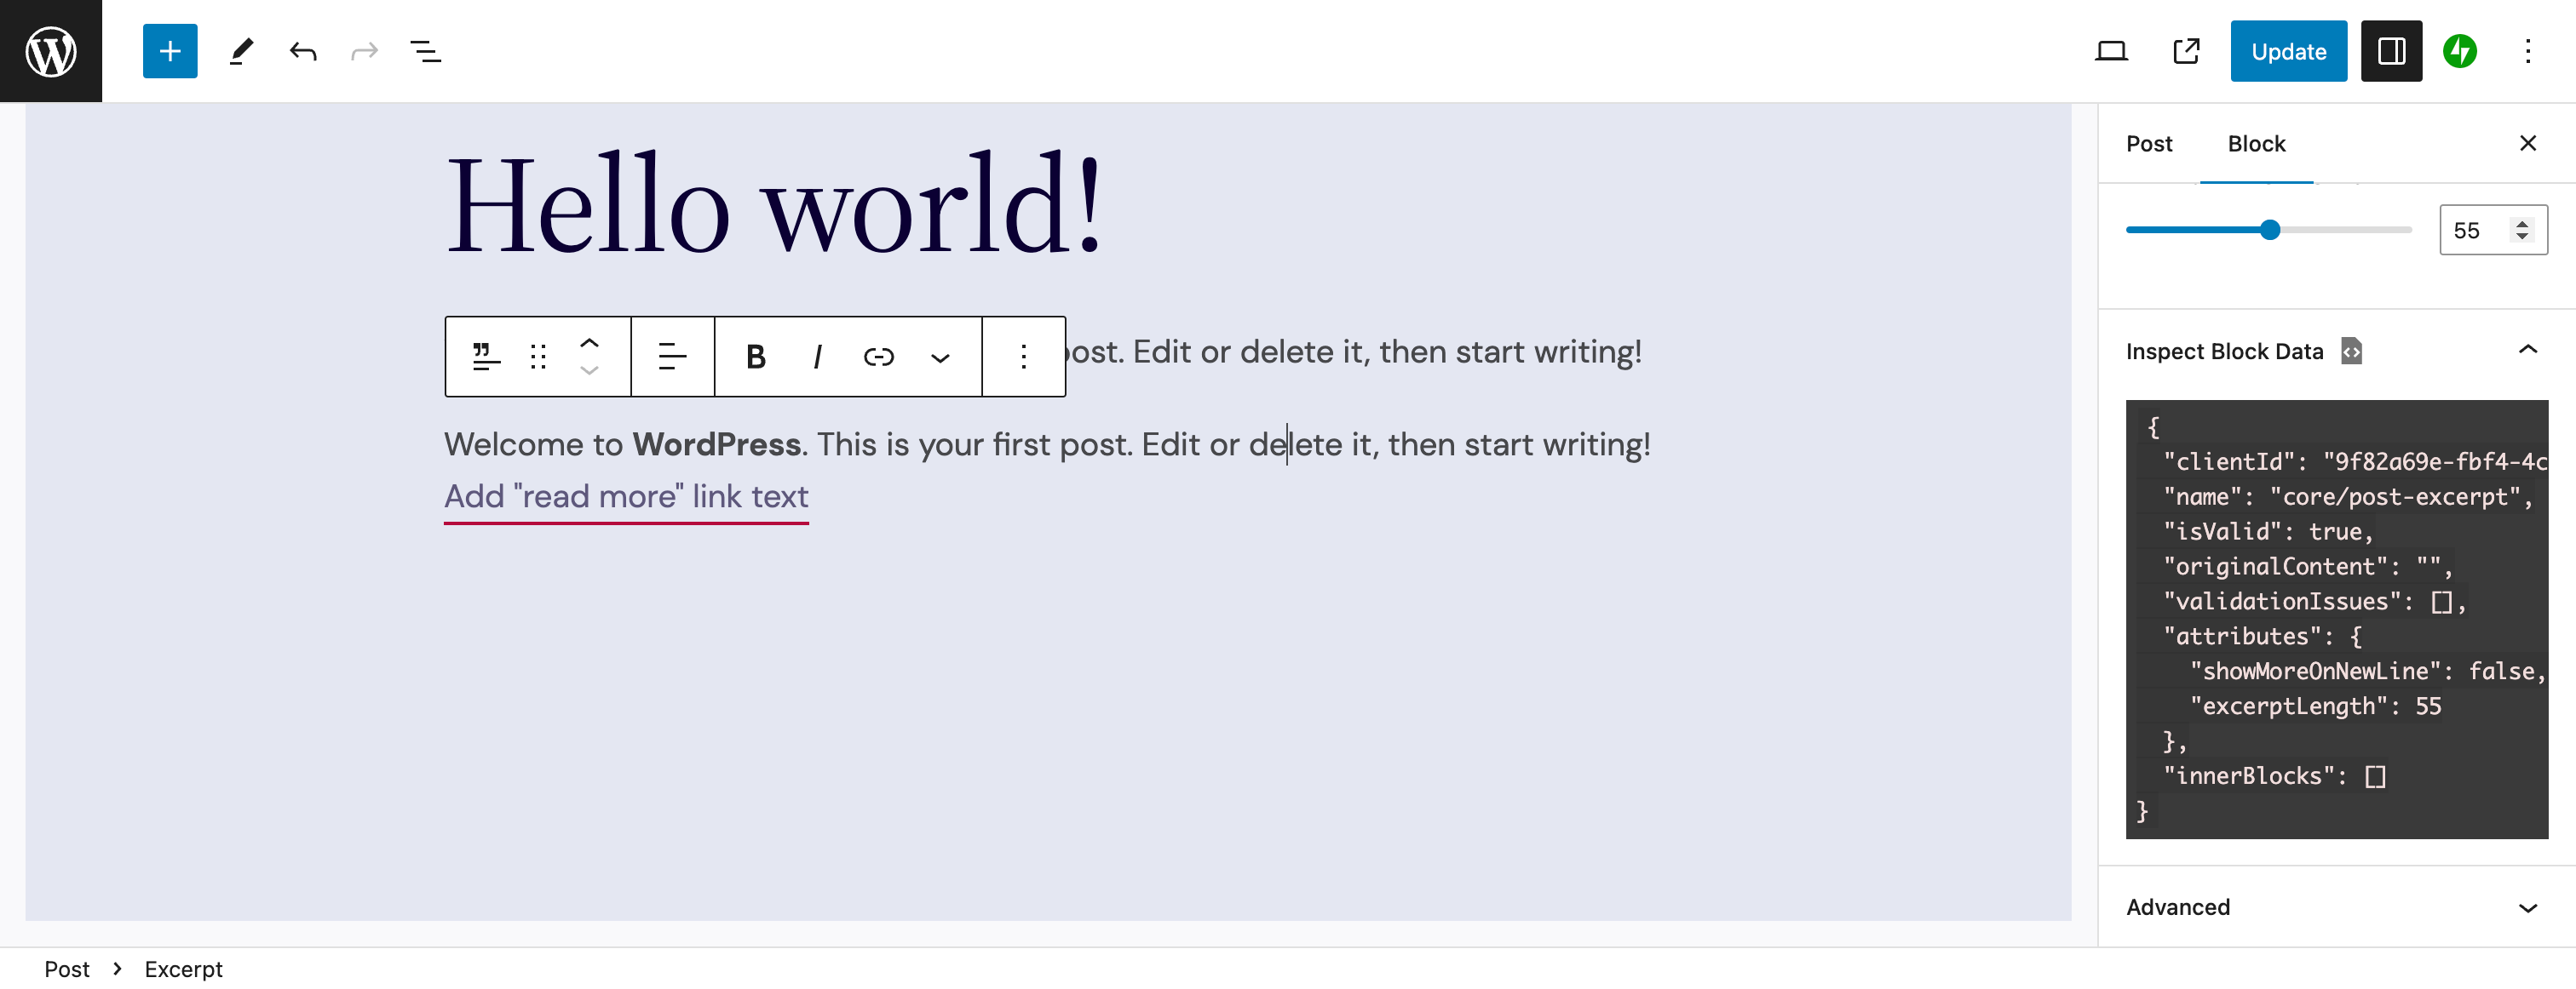Click the undo icon
2576x989 pixels.
[x=302, y=51]
